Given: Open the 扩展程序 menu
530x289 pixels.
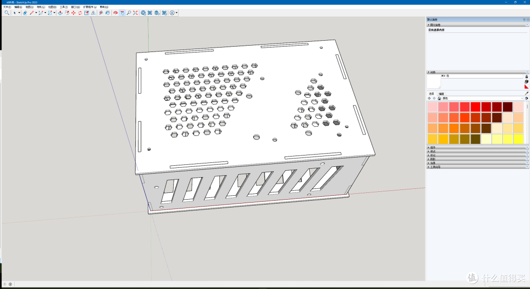Looking at the screenshot, I should point(89,7).
